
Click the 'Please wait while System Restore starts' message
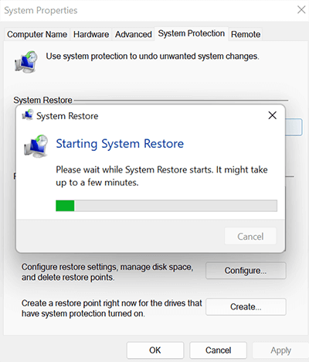161,176
